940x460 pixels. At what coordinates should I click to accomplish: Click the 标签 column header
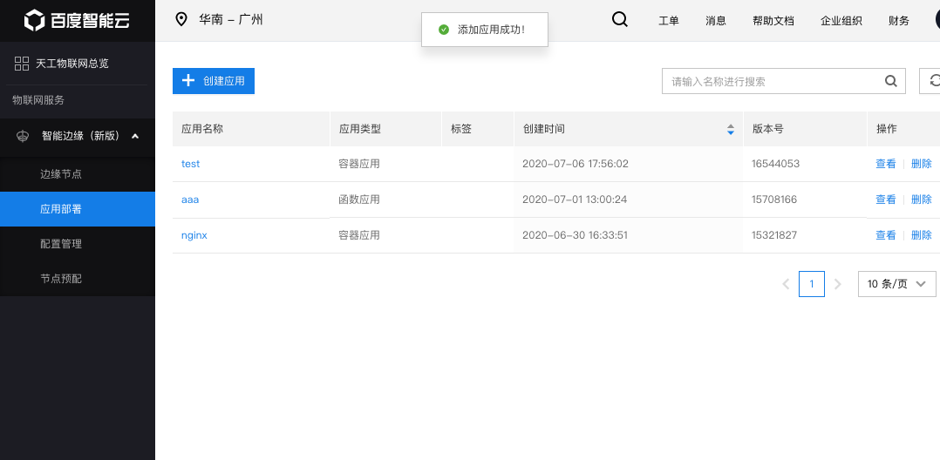478,129
